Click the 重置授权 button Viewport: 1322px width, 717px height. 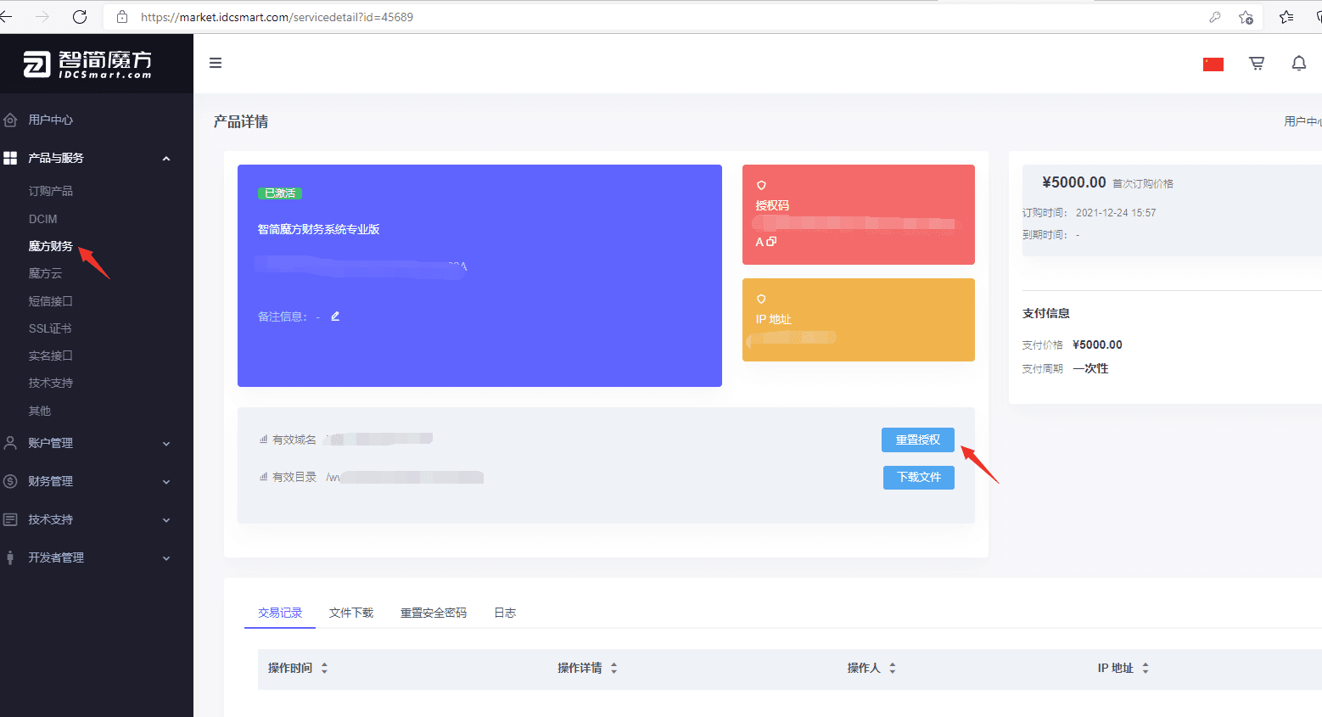tap(918, 440)
